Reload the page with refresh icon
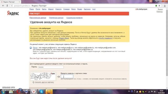This screenshot has height=94, width=168. tap(12, 6)
